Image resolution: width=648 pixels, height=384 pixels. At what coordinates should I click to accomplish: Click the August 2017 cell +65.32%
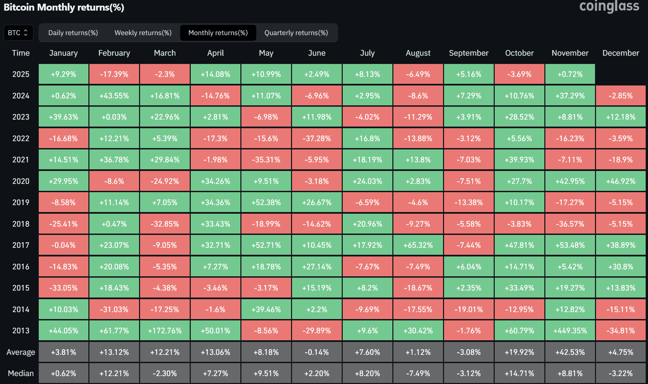pyautogui.click(x=418, y=245)
